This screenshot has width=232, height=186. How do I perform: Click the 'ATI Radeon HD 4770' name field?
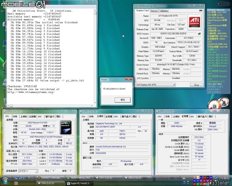tap(168, 16)
